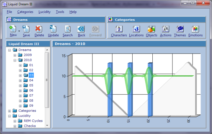Click the New dream icon
Screen dimensions: 212x134
(13, 29)
